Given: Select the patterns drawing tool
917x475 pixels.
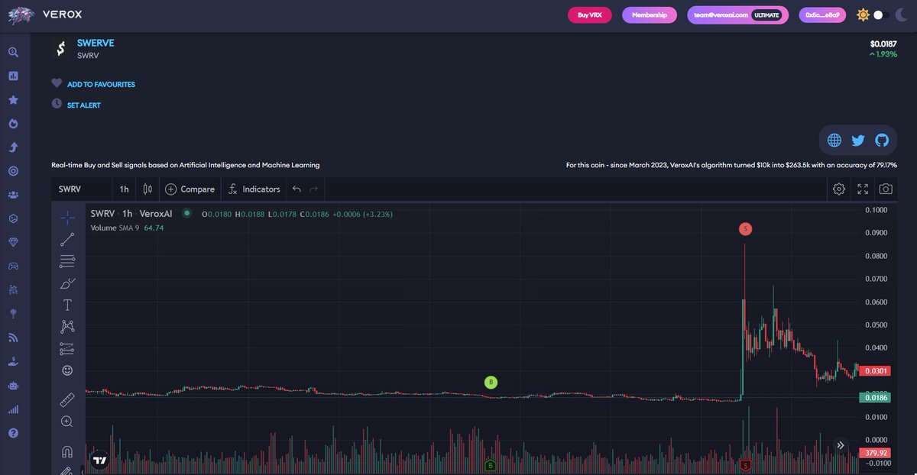Looking at the screenshot, I should pos(67,327).
